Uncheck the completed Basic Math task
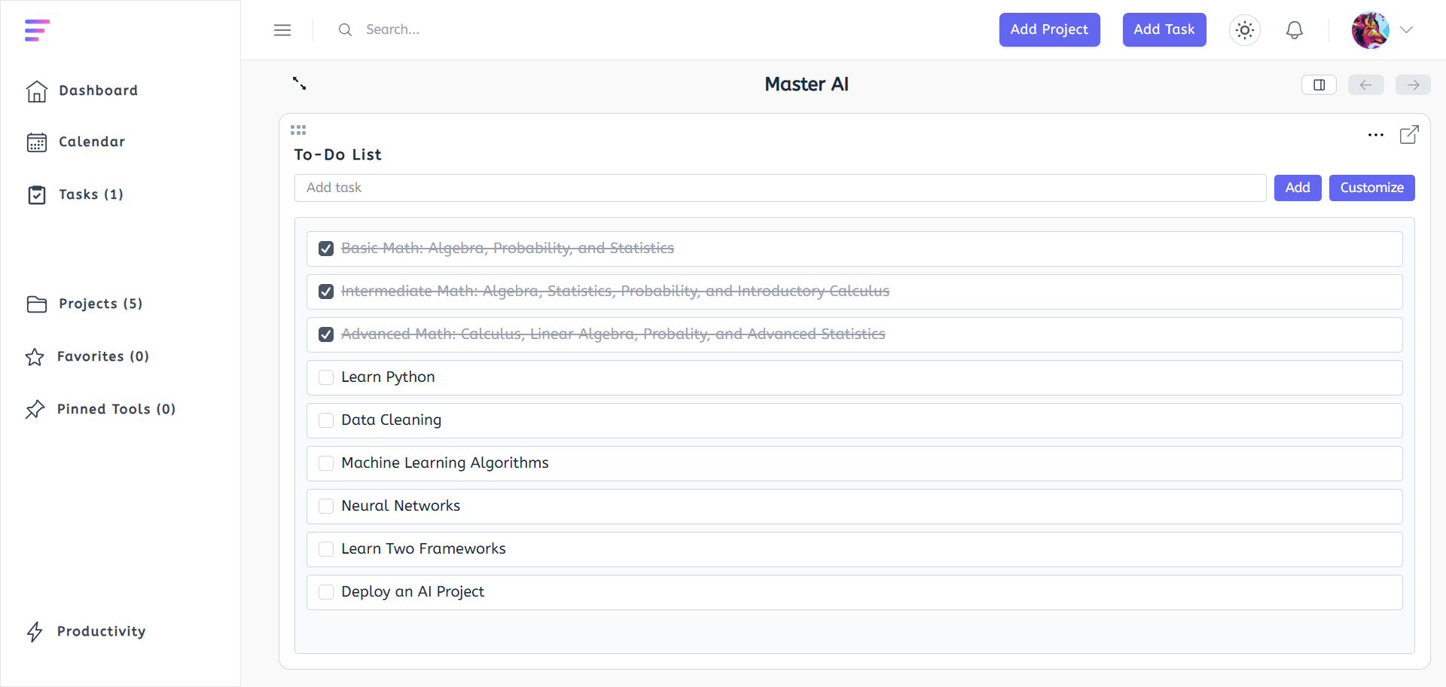Viewport: 1446px width, 687px height. (x=325, y=248)
